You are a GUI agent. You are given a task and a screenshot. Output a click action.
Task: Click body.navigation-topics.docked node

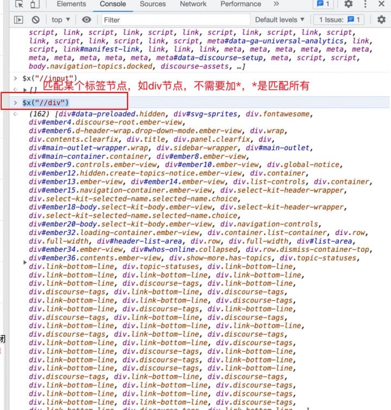tap(90, 66)
